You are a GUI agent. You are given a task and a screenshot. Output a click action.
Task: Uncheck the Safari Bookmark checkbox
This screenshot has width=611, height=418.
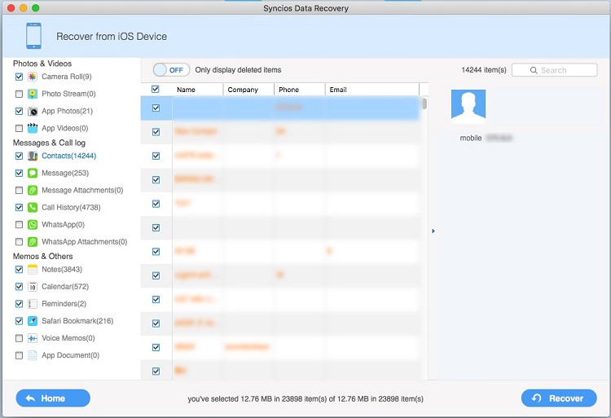coord(19,321)
